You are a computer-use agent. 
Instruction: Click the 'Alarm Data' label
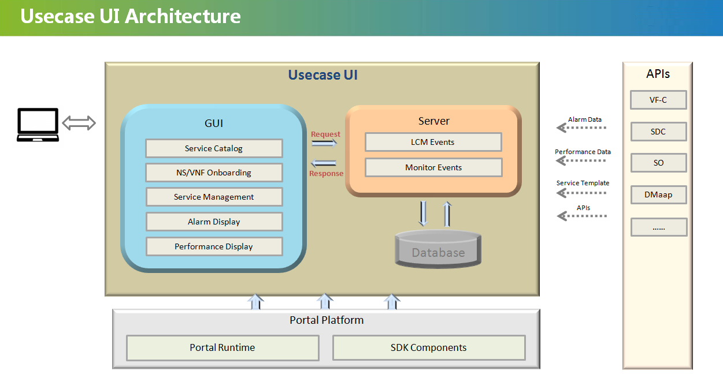click(x=585, y=119)
